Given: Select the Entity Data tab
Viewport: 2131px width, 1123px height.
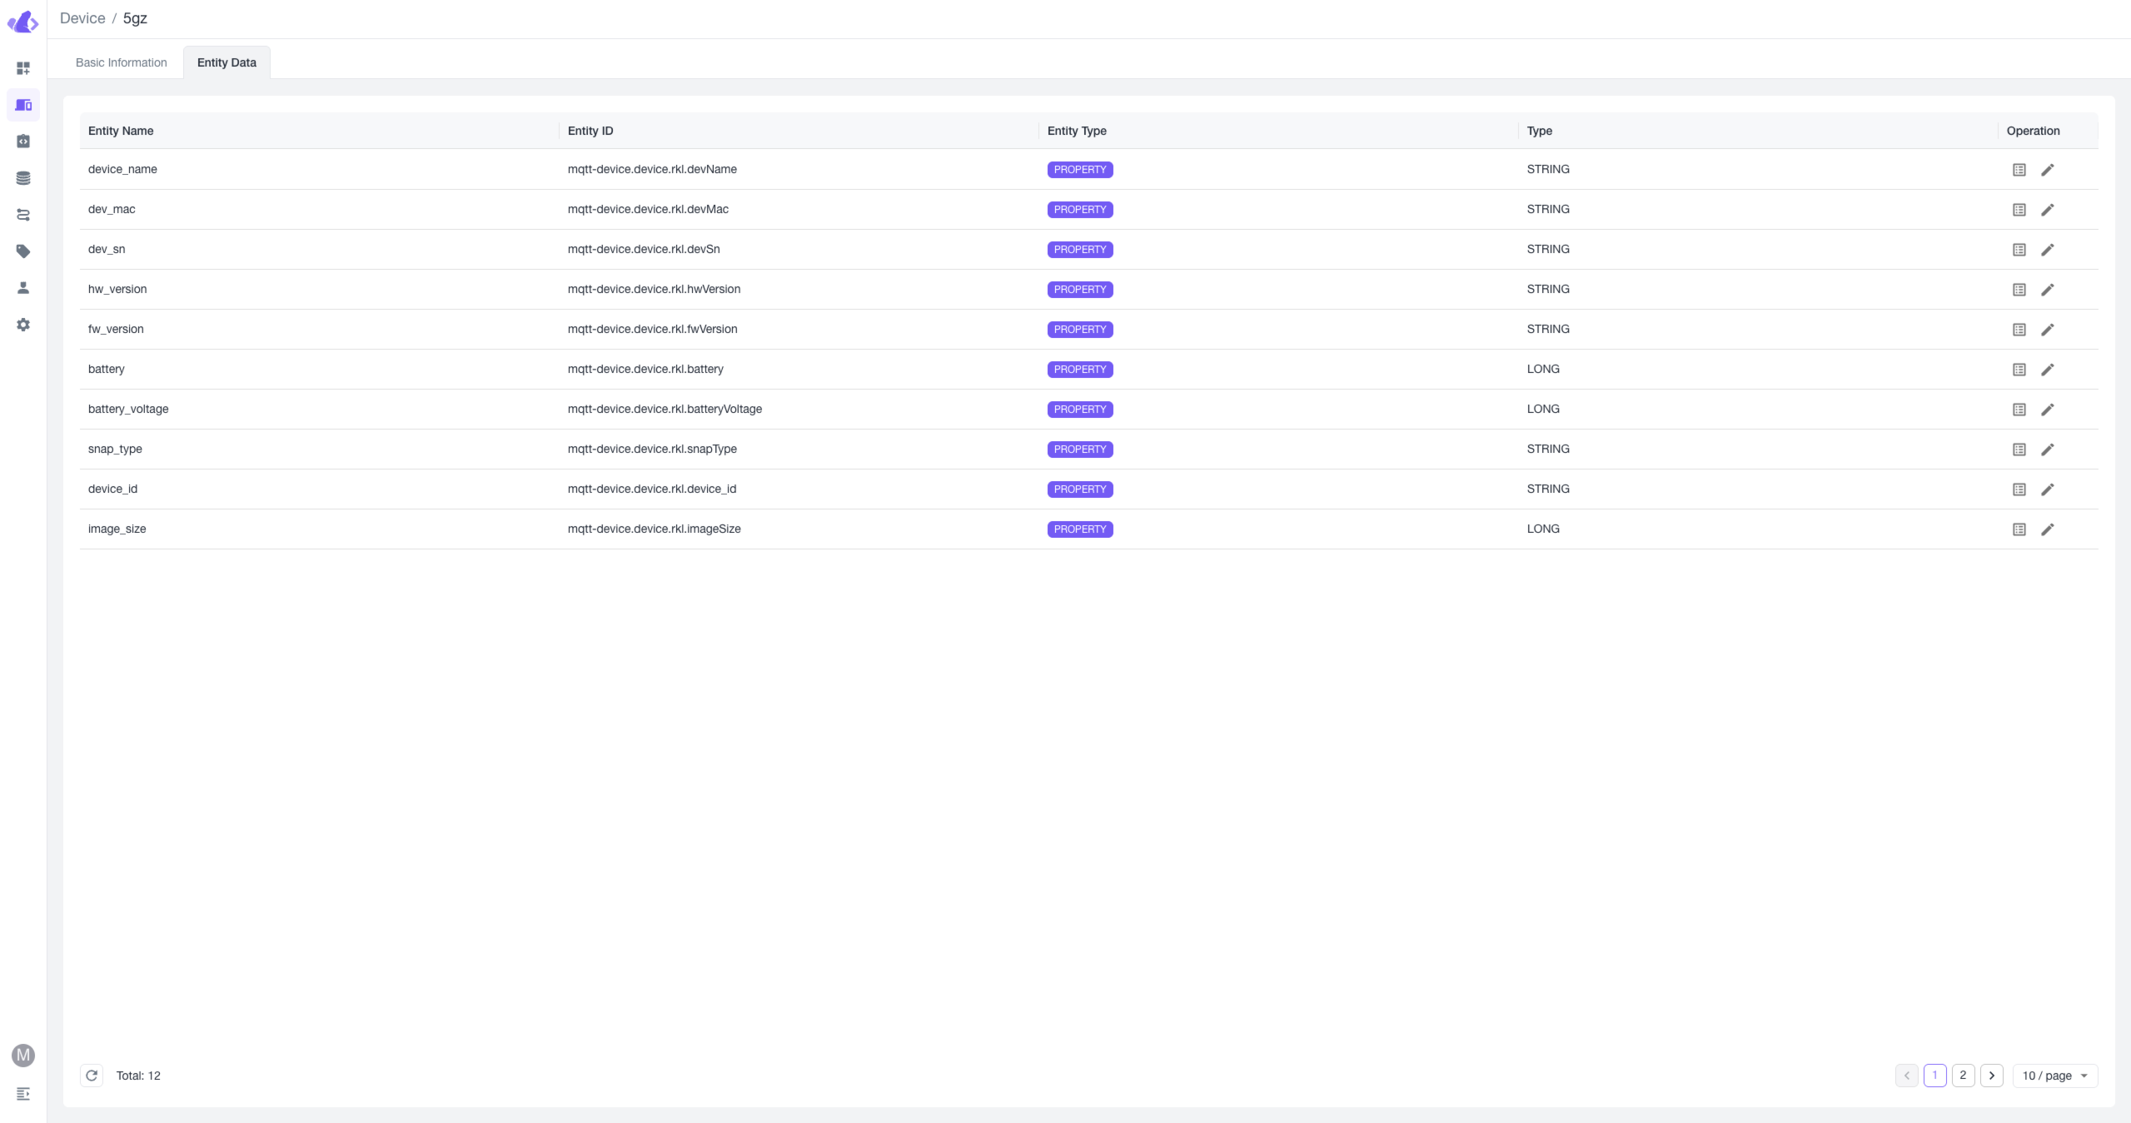Looking at the screenshot, I should pyautogui.click(x=227, y=62).
